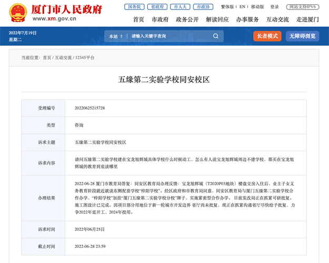Click the deadline 2022-06-28 23:59

click(90, 247)
